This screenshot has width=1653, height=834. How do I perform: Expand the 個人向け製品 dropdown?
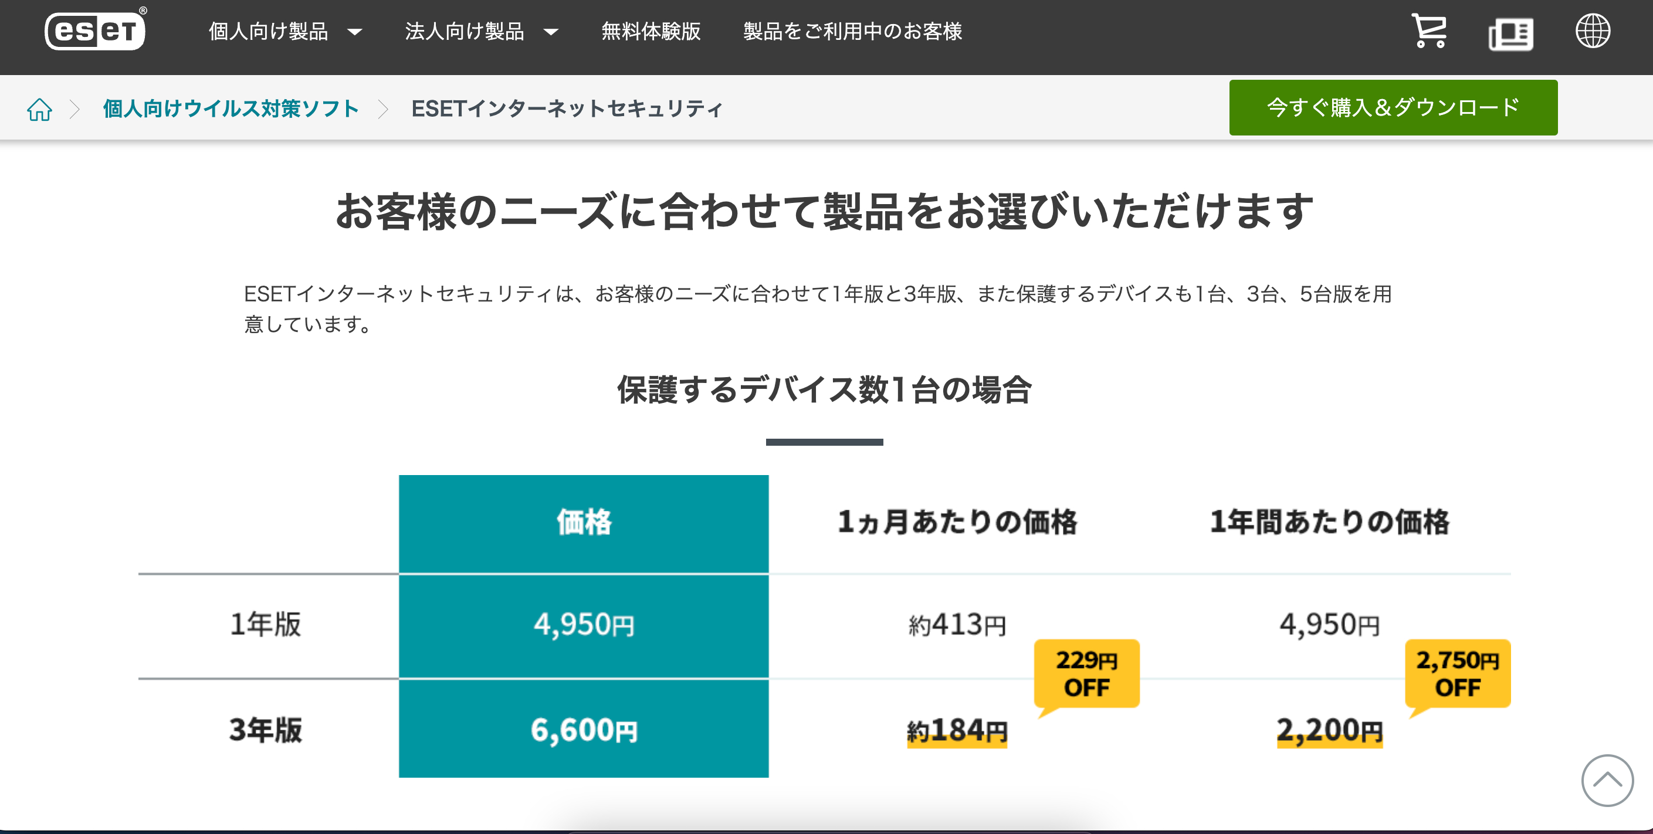269,31
